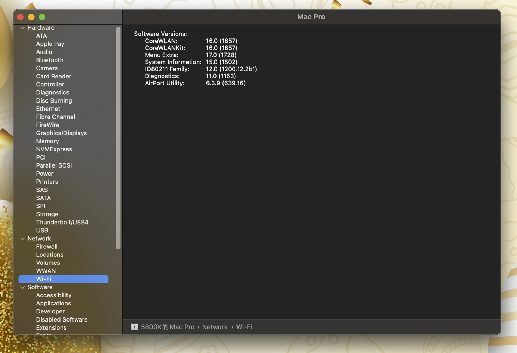Screen dimensions: 517x353
Task: Select Memory under Hardware
Action: [47, 141]
